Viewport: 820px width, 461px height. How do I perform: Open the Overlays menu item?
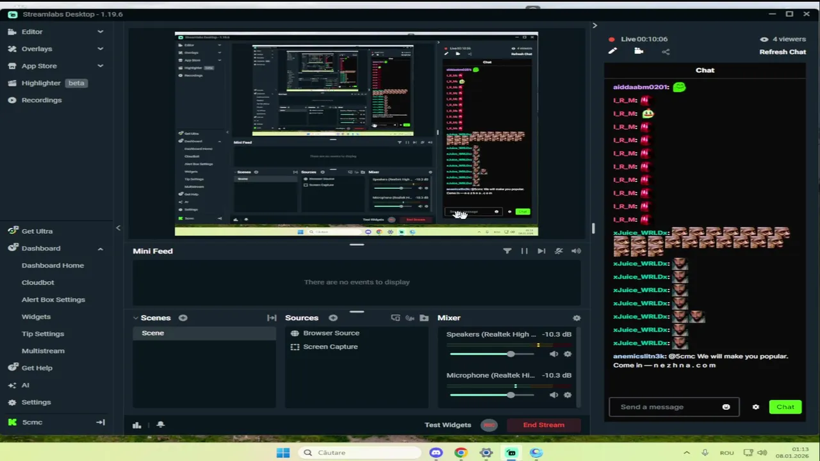(37, 49)
